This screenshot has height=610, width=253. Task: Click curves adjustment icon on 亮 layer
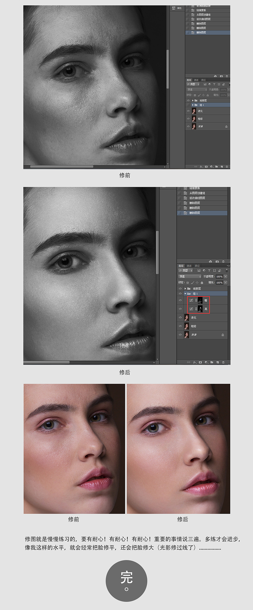(x=191, y=309)
